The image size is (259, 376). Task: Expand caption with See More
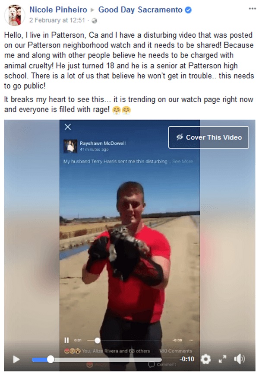[183, 161]
